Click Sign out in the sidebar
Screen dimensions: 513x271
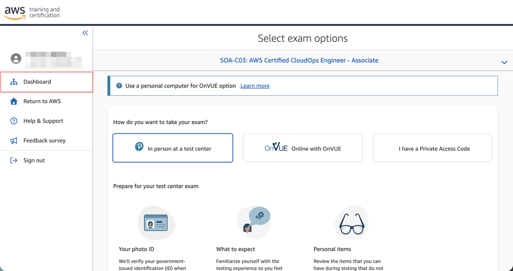point(47,160)
